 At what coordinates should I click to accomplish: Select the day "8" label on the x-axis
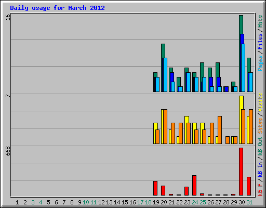coord(72,202)
